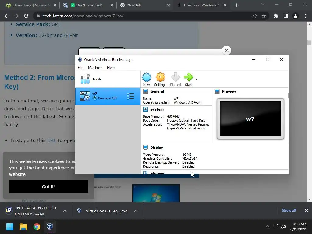This screenshot has height=234, width=312.
Task: Switch to the Don't Leave Yet! tab
Action: pos(88,5)
